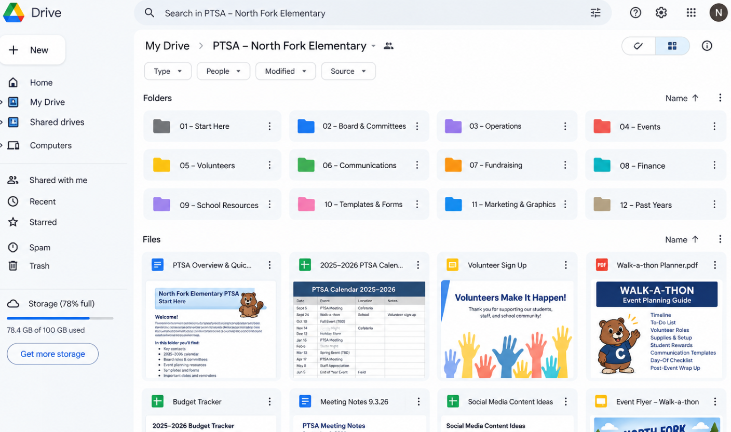The width and height of the screenshot is (731, 432).
Task: Click the Files section more options icon
Action: pyautogui.click(x=720, y=239)
